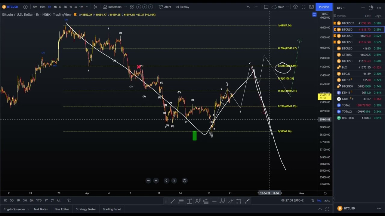
Task: Select the 15m timeframe
Action: pyautogui.click(x=42, y=7)
